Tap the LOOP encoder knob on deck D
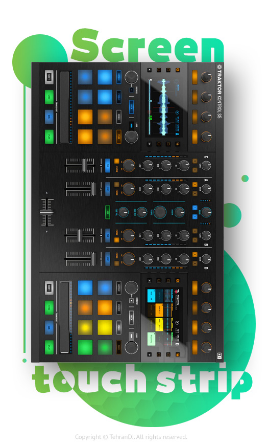The width and height of the screenshot is (268, 445). click(x=132, y=347)
